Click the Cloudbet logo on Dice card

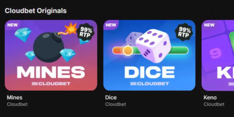click(150, 84)
